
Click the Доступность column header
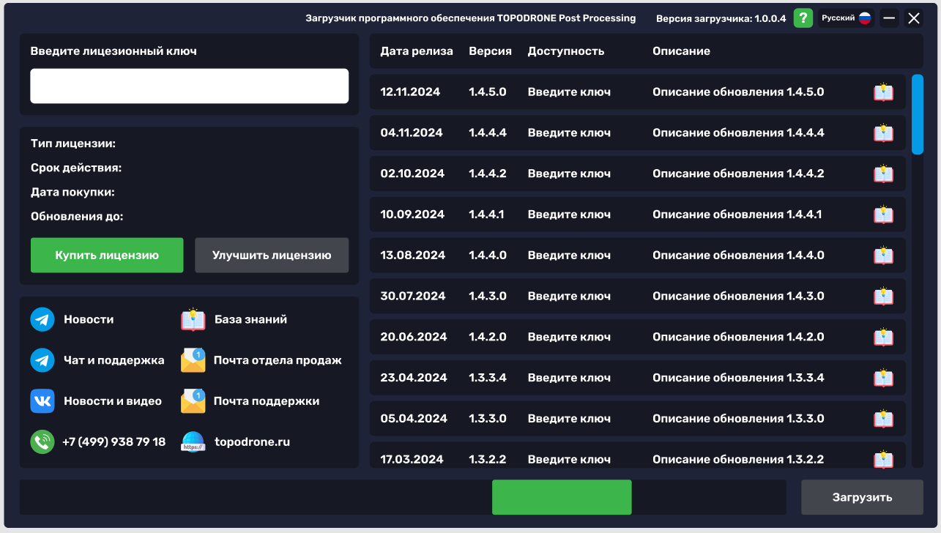coord(566,51)
